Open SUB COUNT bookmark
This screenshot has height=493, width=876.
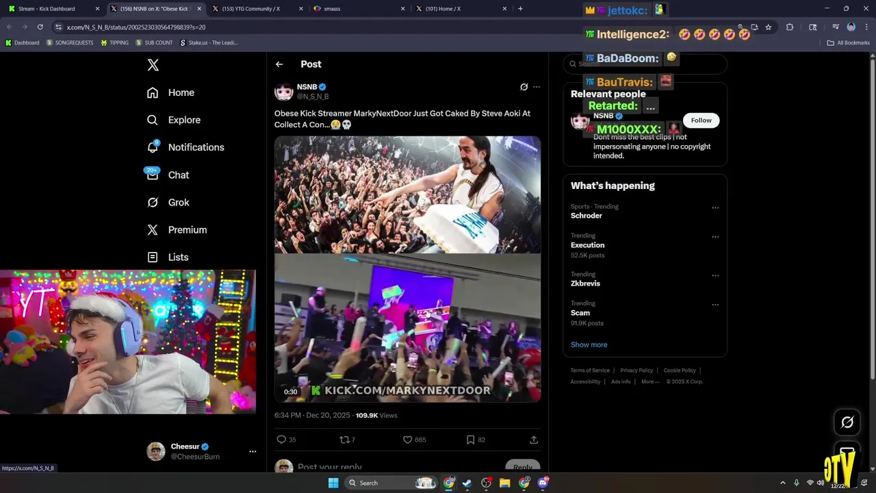tap(154, 42)
